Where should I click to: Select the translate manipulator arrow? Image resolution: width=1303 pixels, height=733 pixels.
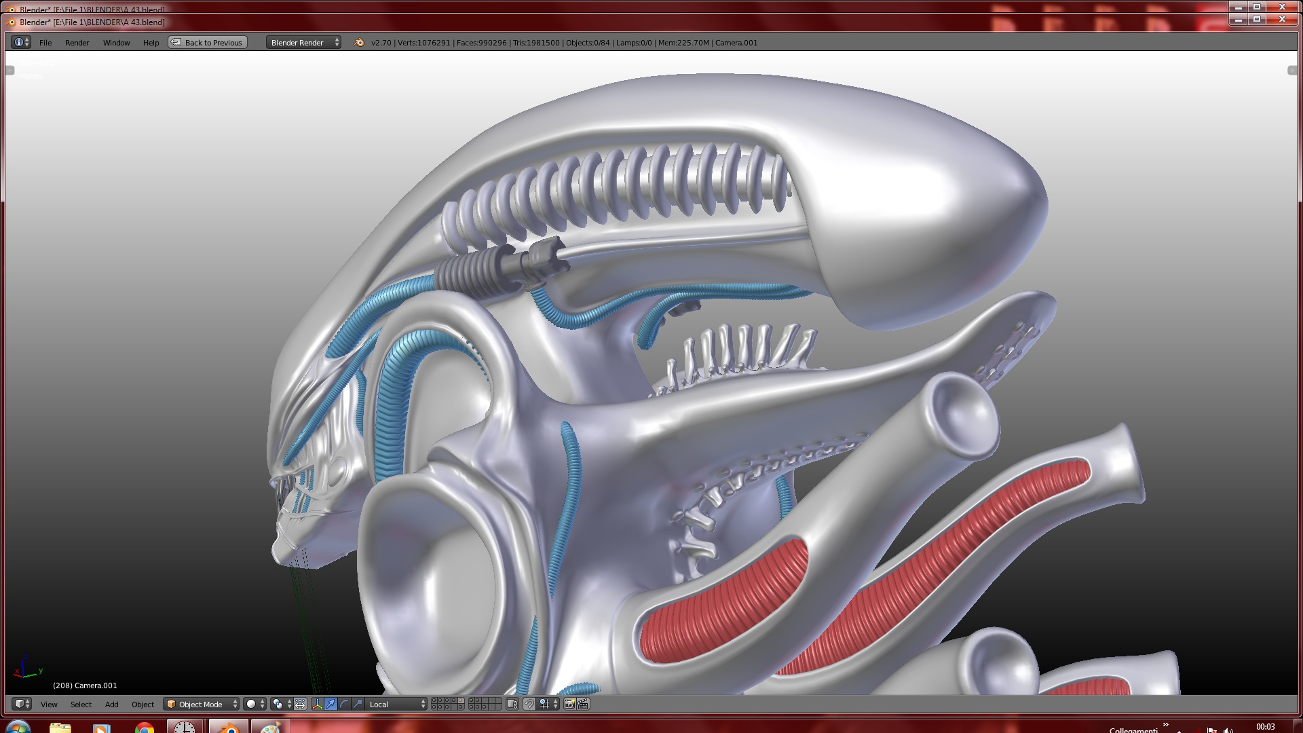tap(331, 704)
